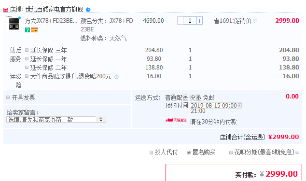Click the shipping fee 0.00 amount
Image resolution: width=306 pixels, height=181 pixels.
pyautogui.click(x=292, y=97)
